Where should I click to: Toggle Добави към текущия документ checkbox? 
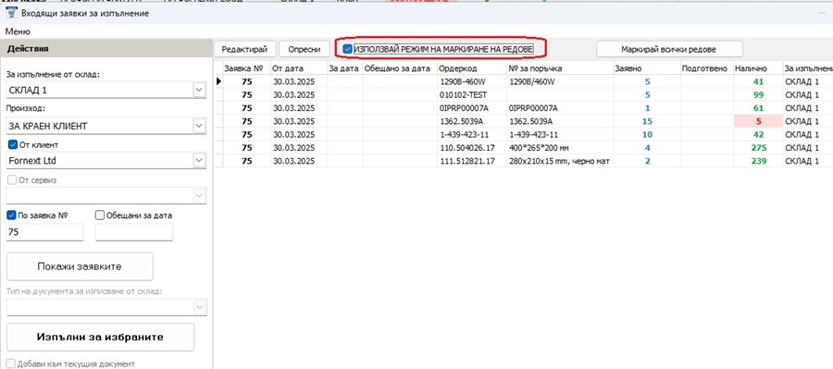tap(11, 364)
